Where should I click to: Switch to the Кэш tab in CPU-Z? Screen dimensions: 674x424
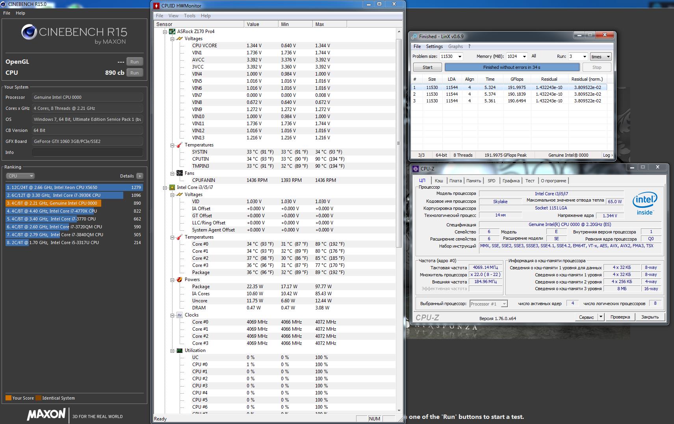pos(439,181)
